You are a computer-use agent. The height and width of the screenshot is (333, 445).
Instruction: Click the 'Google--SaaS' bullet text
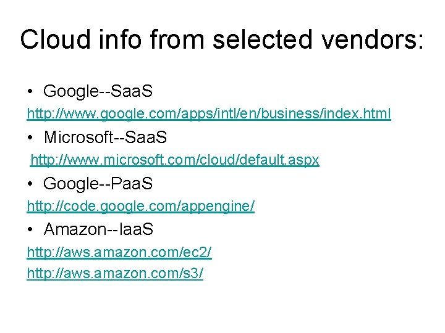point(98,91)
